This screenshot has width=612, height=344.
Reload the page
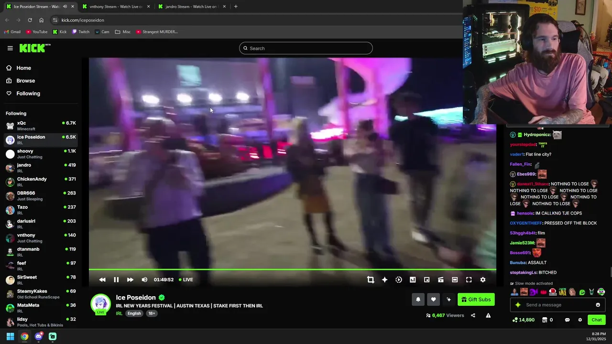pyautogui.click(x=30, y=20)
